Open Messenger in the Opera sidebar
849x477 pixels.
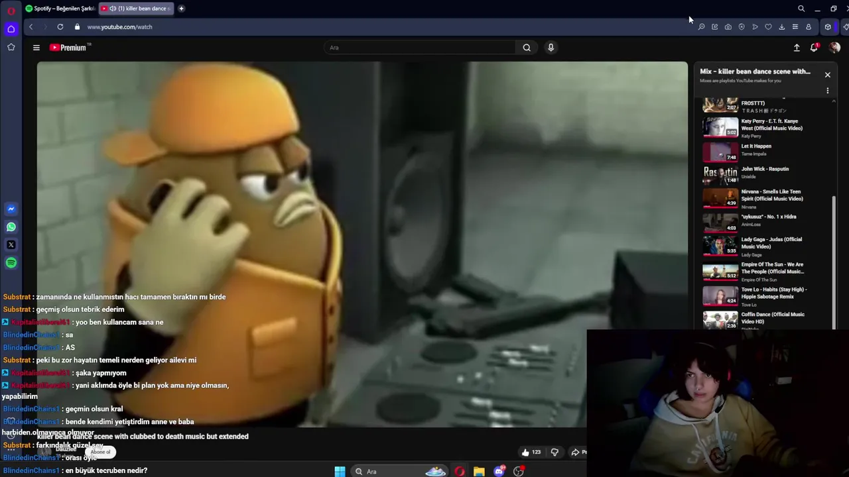(x=11, y=209)
